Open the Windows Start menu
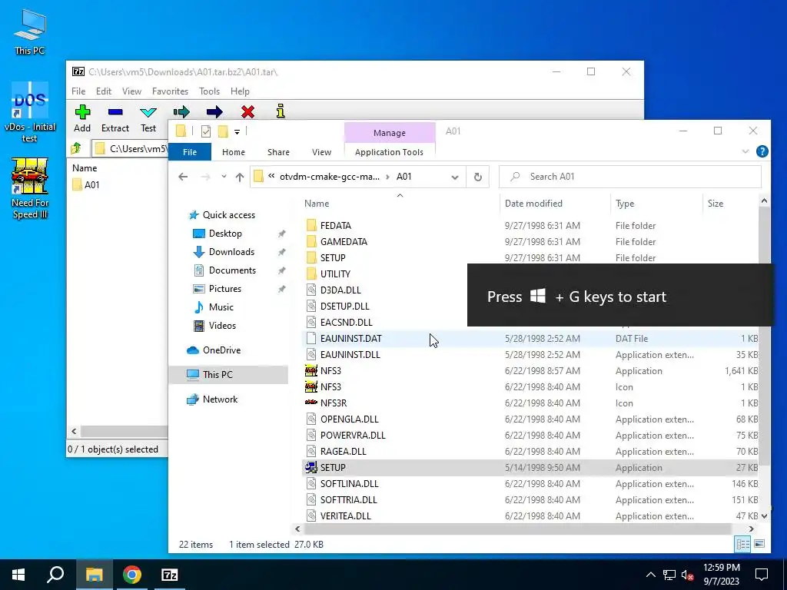 click(x=18, y=575)
